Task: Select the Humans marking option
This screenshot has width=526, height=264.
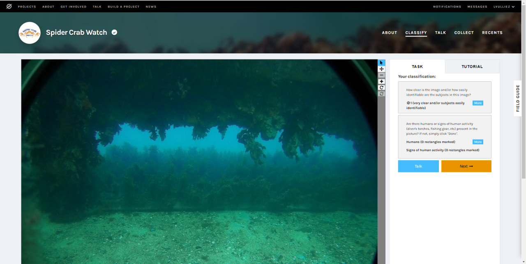Action: 431,142
